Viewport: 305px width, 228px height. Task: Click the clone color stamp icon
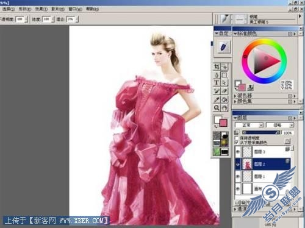pyautogui.click(x=251, y=88)
